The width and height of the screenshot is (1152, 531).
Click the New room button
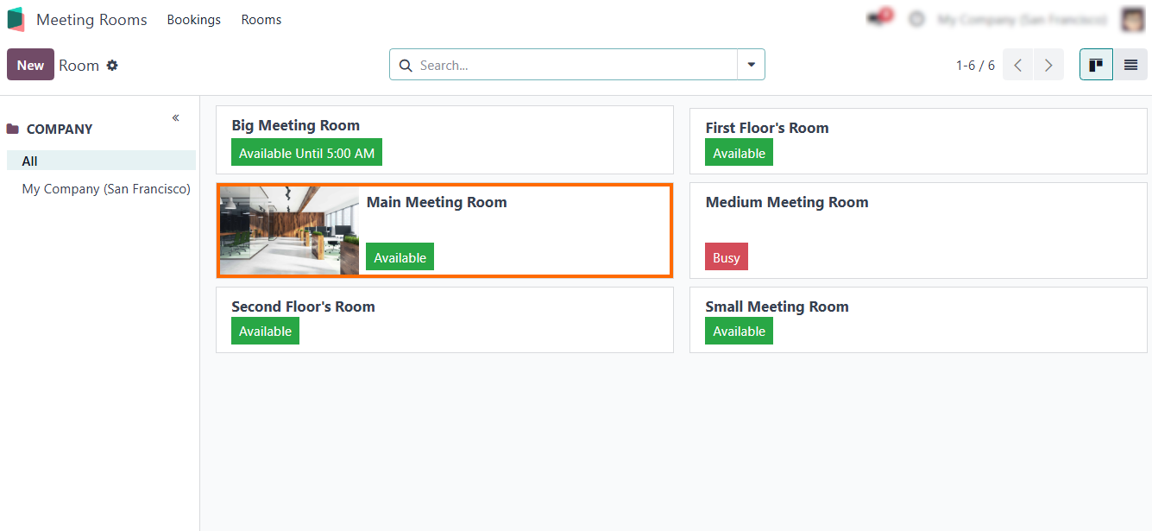tap(30, 65)
